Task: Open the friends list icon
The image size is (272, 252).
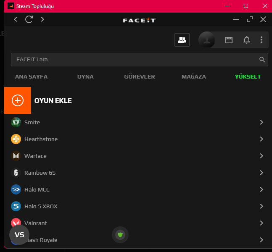Action: tap(182, 40)
